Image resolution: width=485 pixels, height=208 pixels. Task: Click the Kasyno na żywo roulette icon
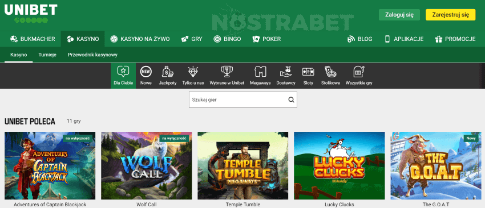[x=114, y=39]
